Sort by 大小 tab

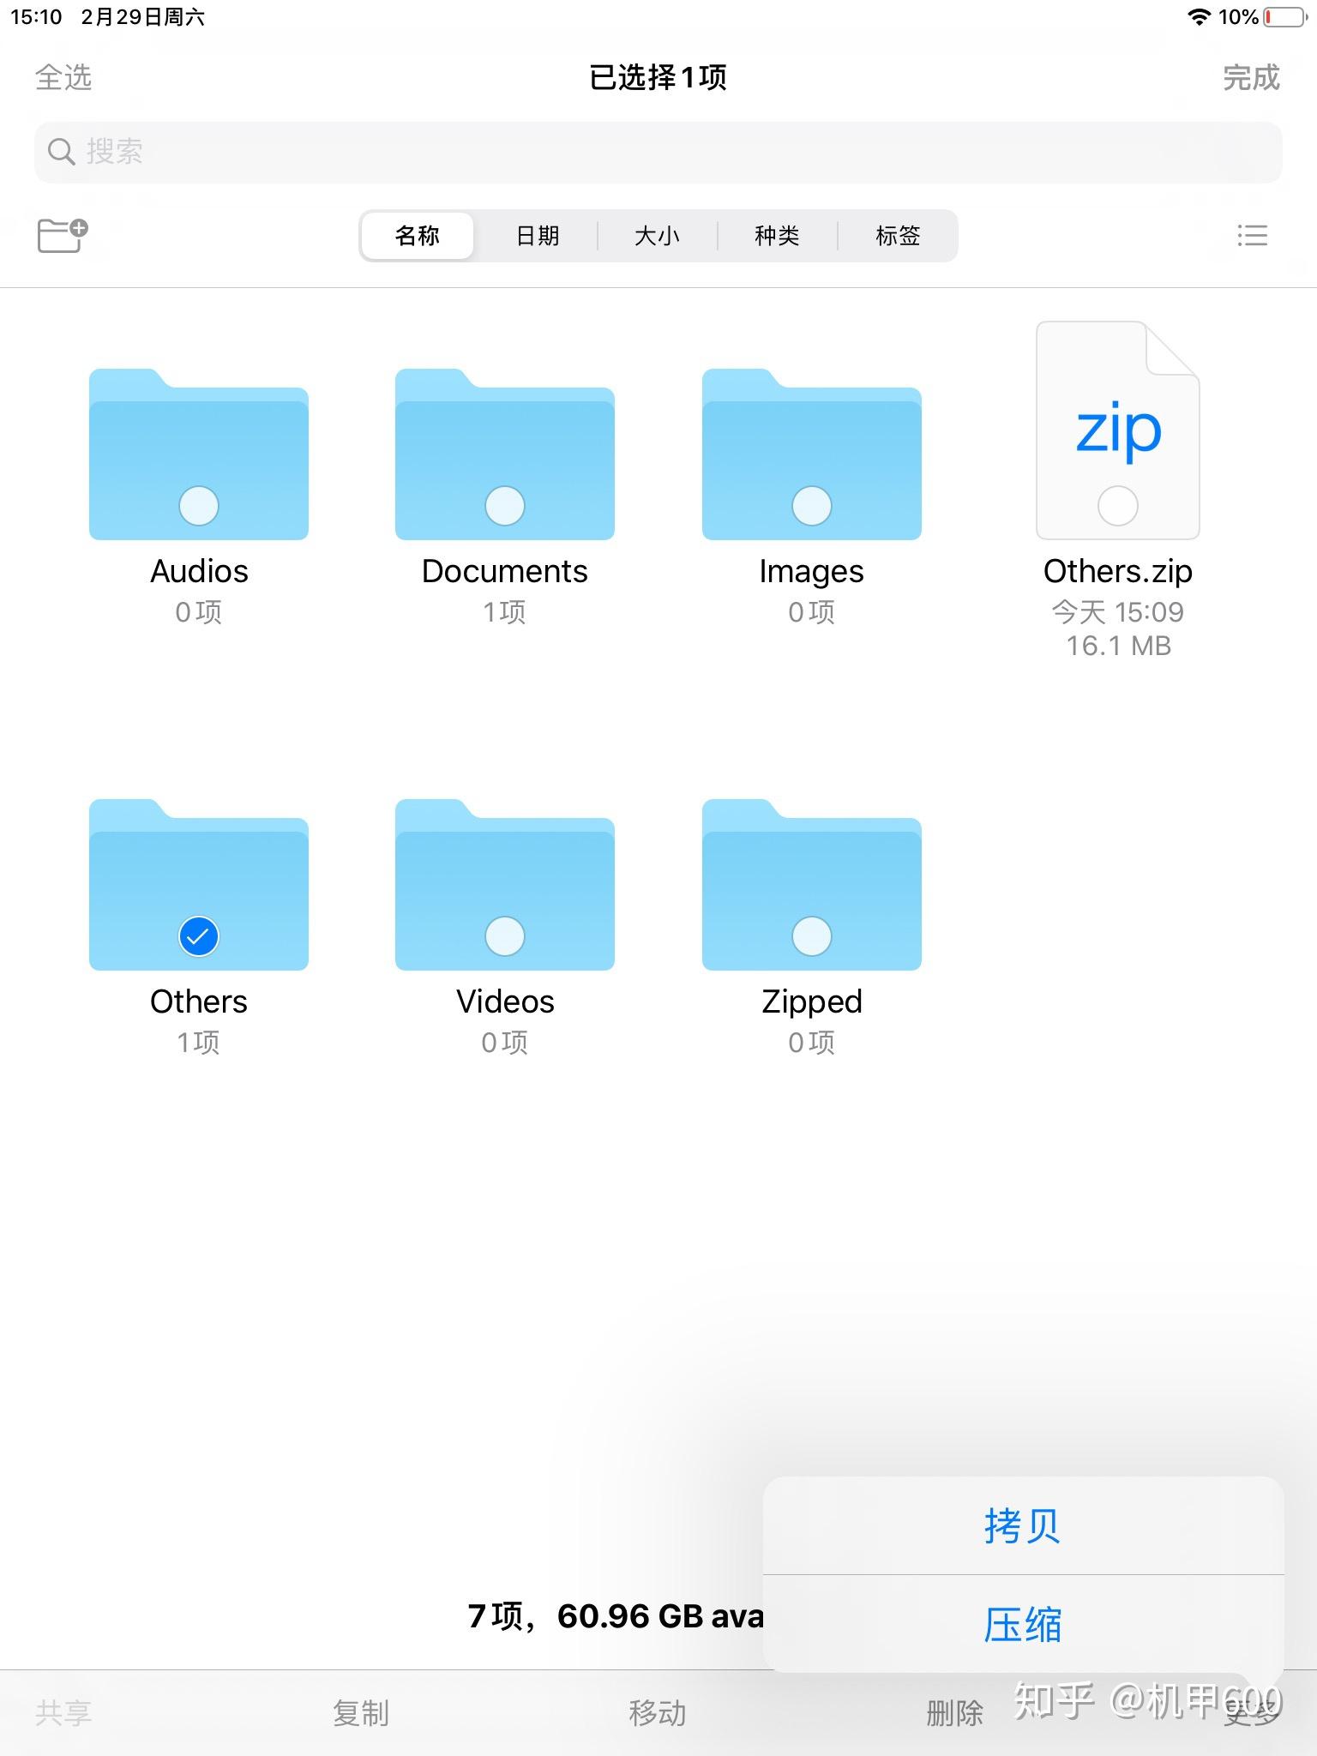point(657,236)
